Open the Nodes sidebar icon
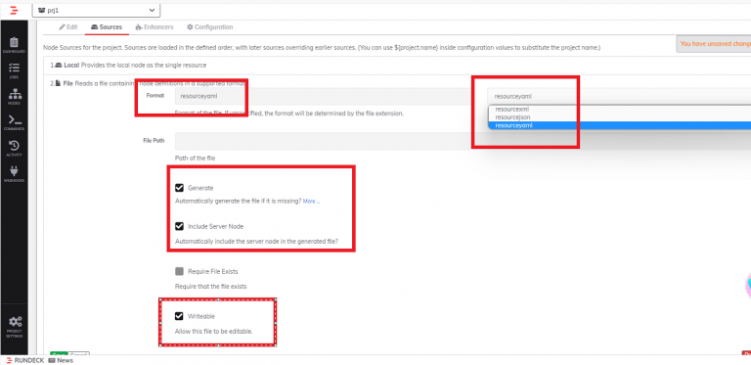751x365 pixels. pos(14,96)
